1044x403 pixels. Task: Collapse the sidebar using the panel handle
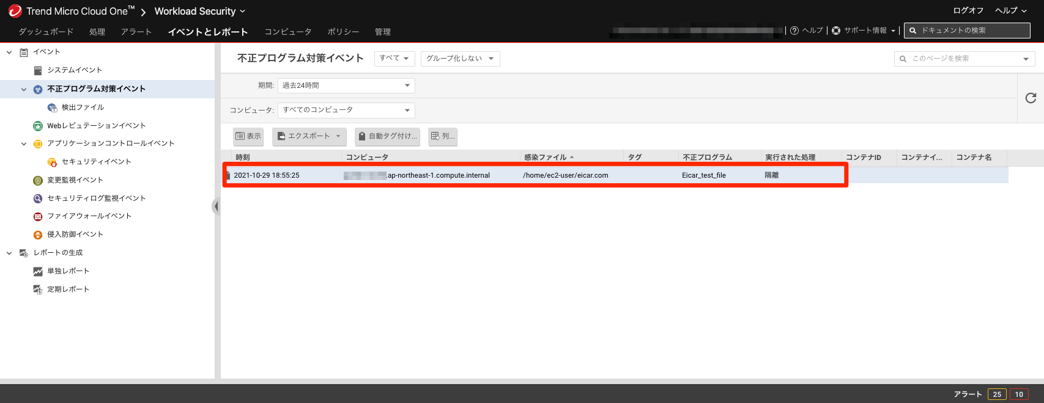click(216, 206)
